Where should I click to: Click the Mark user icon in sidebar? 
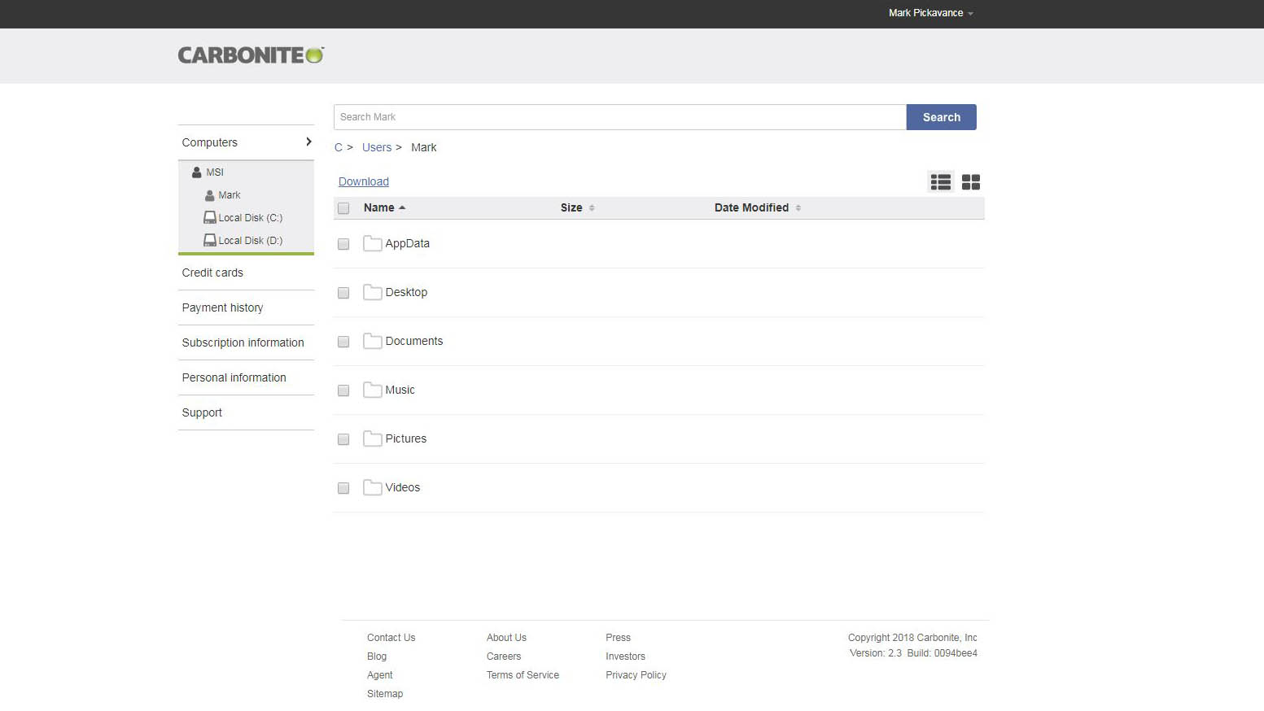(209, 195)
